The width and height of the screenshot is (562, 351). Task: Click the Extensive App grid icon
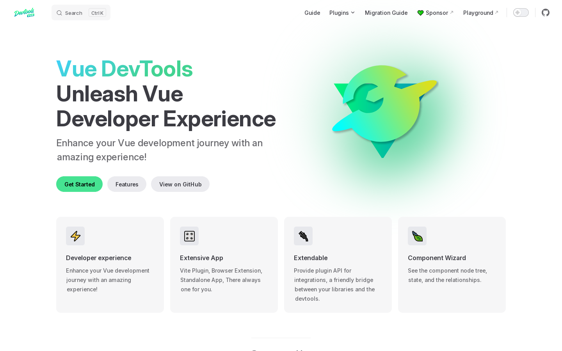click(x=189, y=236)
